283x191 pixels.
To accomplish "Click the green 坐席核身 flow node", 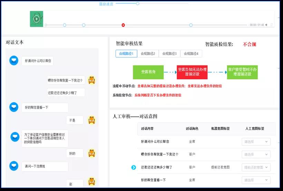I will (x=148, y=72).
